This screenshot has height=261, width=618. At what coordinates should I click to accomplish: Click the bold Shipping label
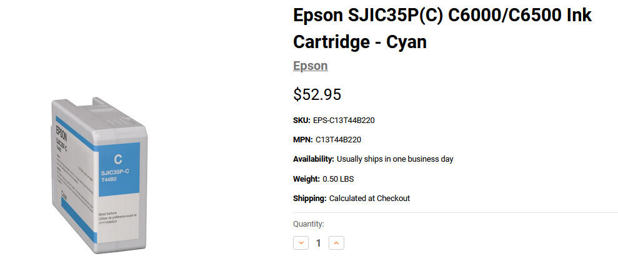click(310, 199)
